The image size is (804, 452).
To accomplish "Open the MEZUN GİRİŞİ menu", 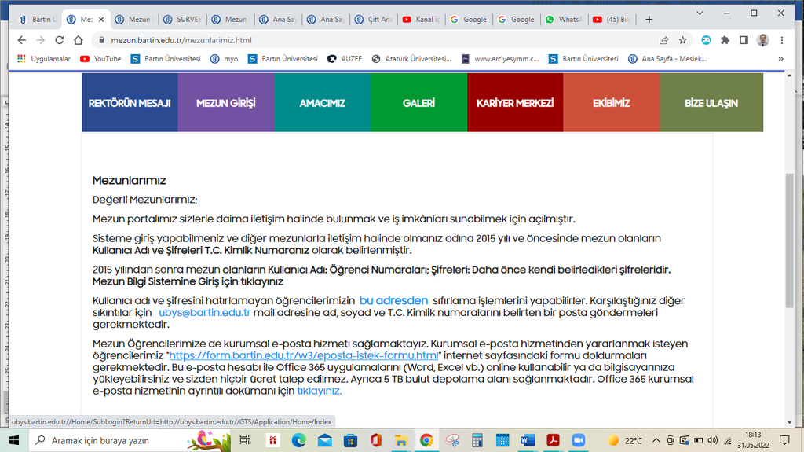I will [226, 103].
